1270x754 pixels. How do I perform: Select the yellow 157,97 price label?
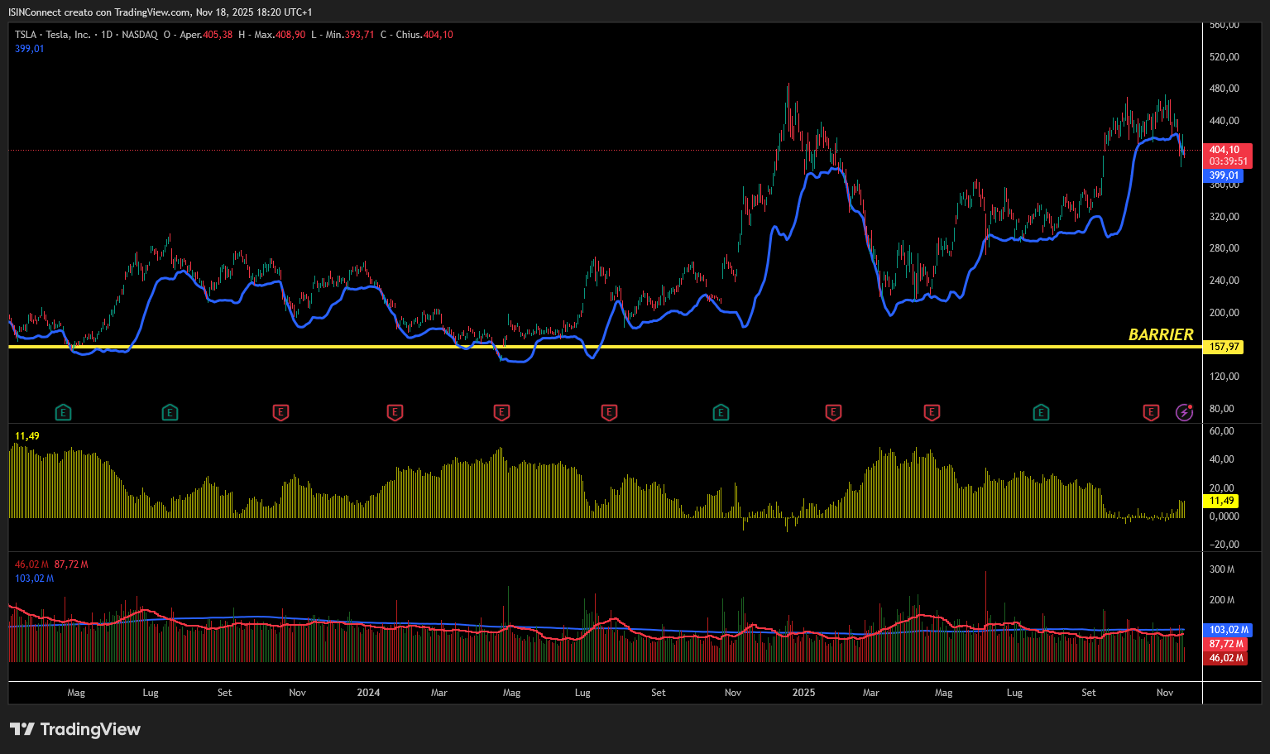[1224, 347]
